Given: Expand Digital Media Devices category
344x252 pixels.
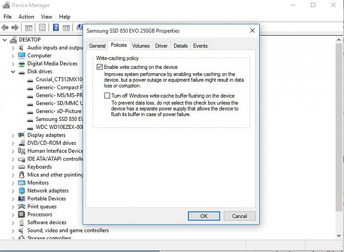Looking at the screenshot, I should pos(13,64).
